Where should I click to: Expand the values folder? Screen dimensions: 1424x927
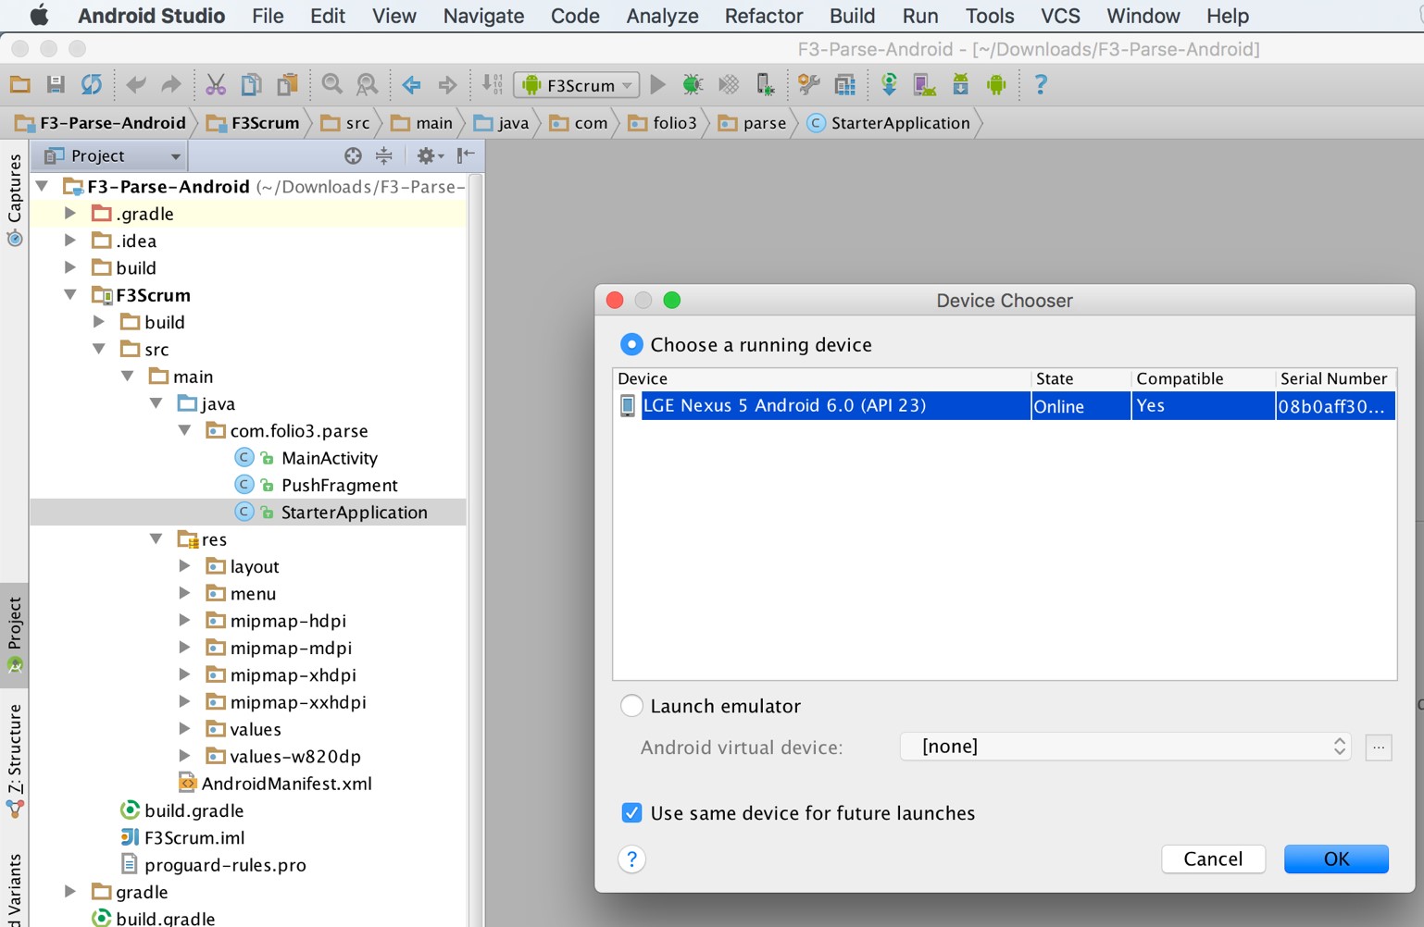click(x=185, y=729)
